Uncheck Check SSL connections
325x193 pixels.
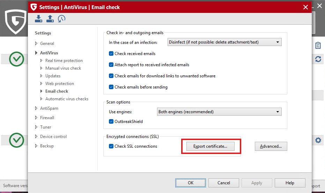(x=111, y=146)
